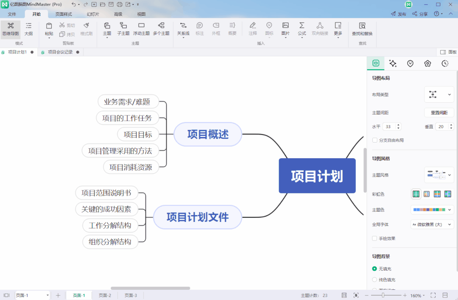458x300 pixels.
Task: Insert a new 主题 topic
Action: [x=107, y=29]
